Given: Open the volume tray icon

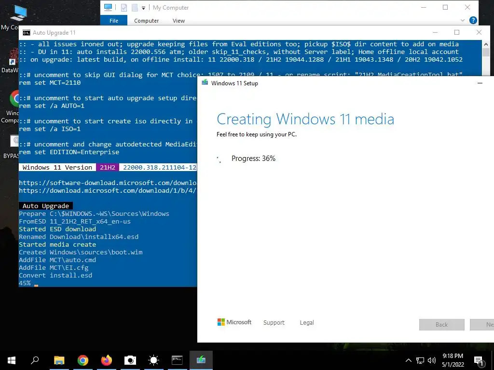Looking at the screenshot, I should pyautogui.click(x=432, y=360).
